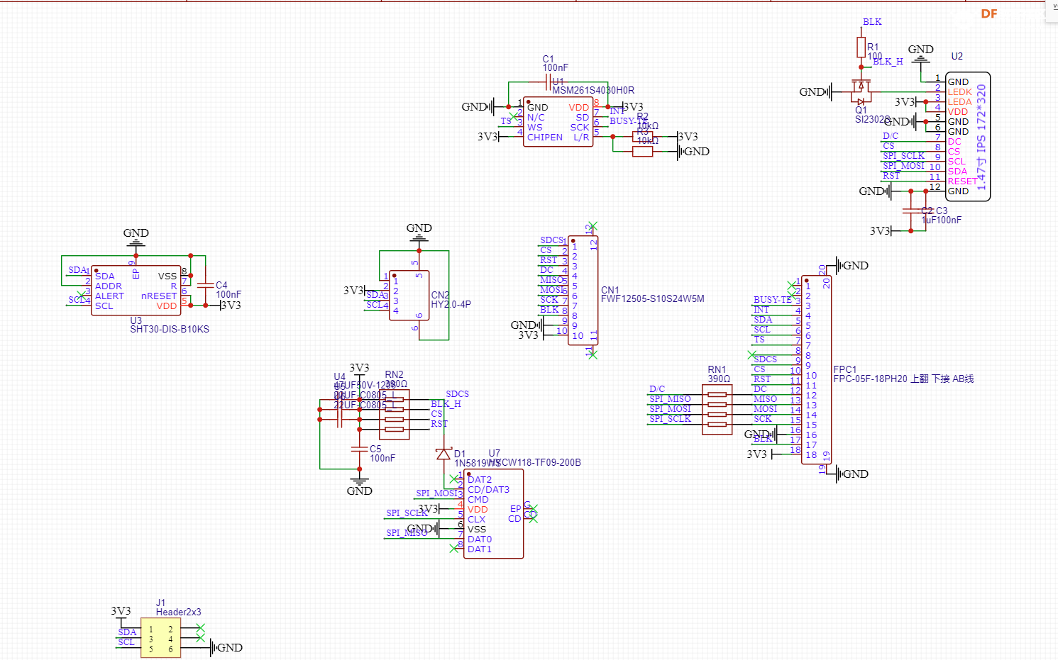This screenshot has width=1058, height=660.
Task: Select the R1 resistor symbol
Action: pos(861,48)
